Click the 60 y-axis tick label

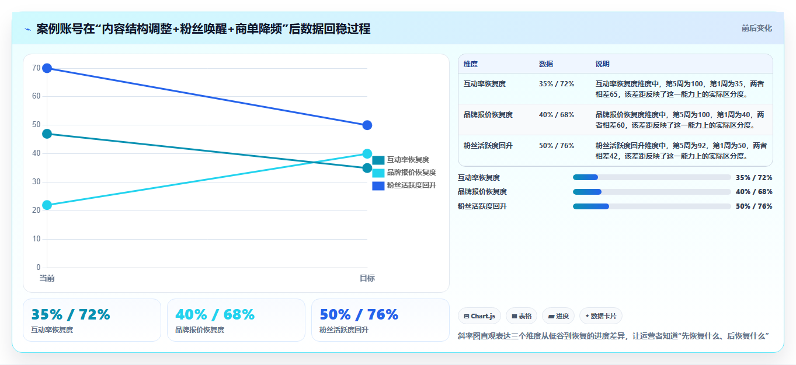(x=36, y=96)
